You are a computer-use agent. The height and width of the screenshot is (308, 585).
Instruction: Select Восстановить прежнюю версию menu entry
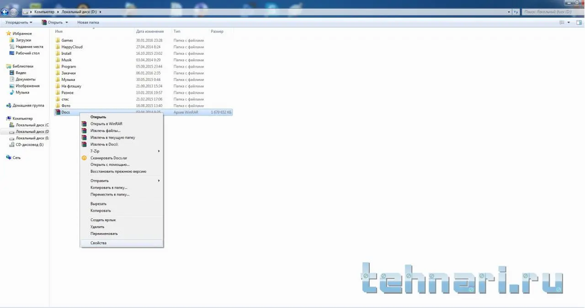coord(122,171)
